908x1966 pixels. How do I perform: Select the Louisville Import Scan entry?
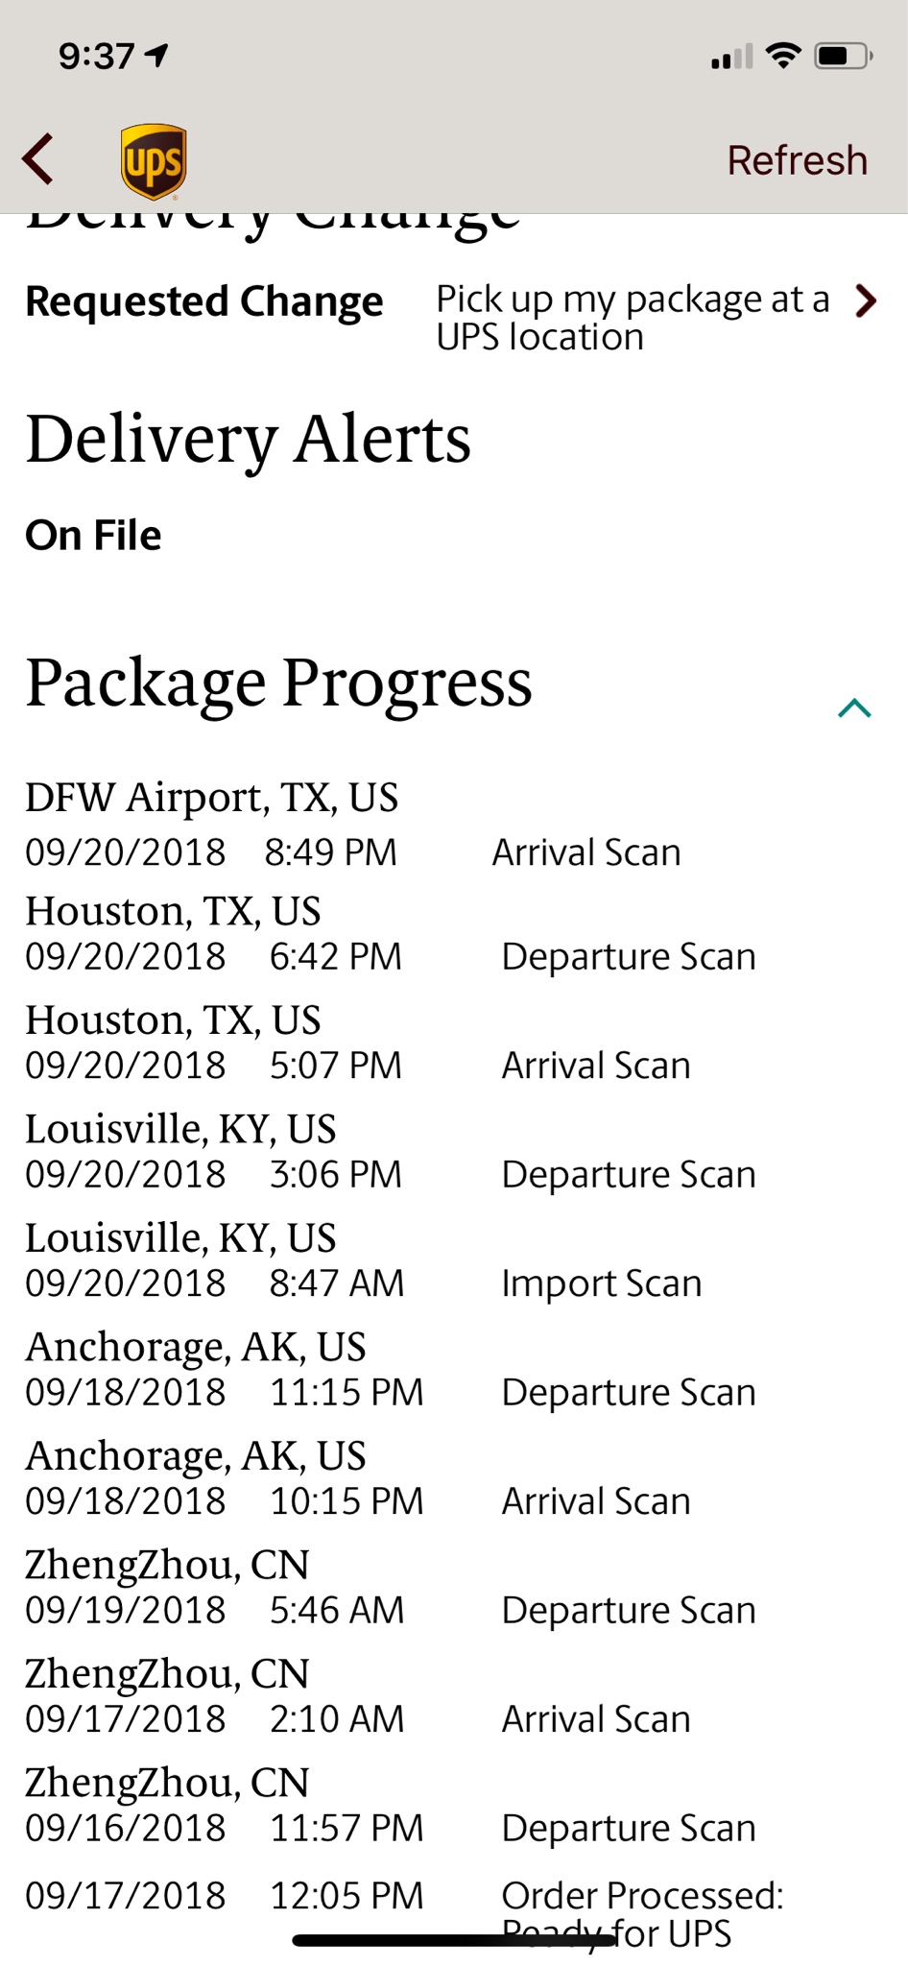tap(601, 1283)
